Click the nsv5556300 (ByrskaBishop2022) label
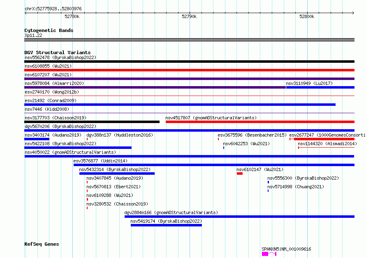 pos(303,178)
